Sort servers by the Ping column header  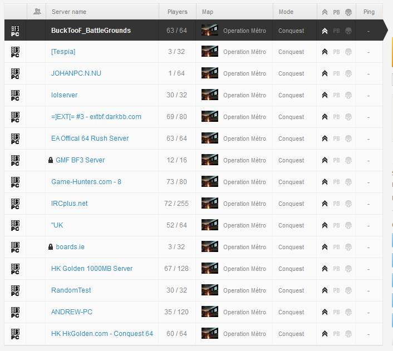pos(369,12)
